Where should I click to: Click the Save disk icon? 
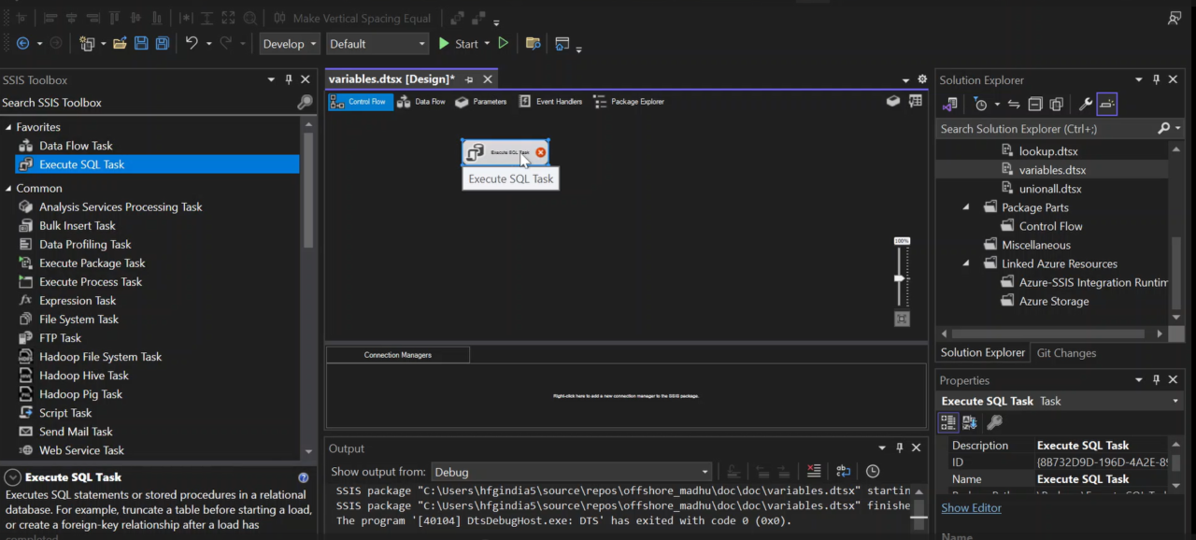[141, 44]
